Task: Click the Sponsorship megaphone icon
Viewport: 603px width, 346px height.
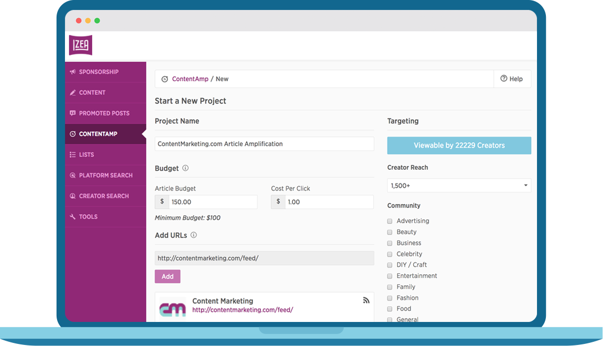Action: (x=73, y=72)
